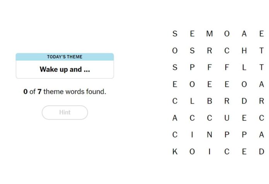Click the theme words found counter text
The width and height of the screenshot is (269, 184).
point(65,92)
